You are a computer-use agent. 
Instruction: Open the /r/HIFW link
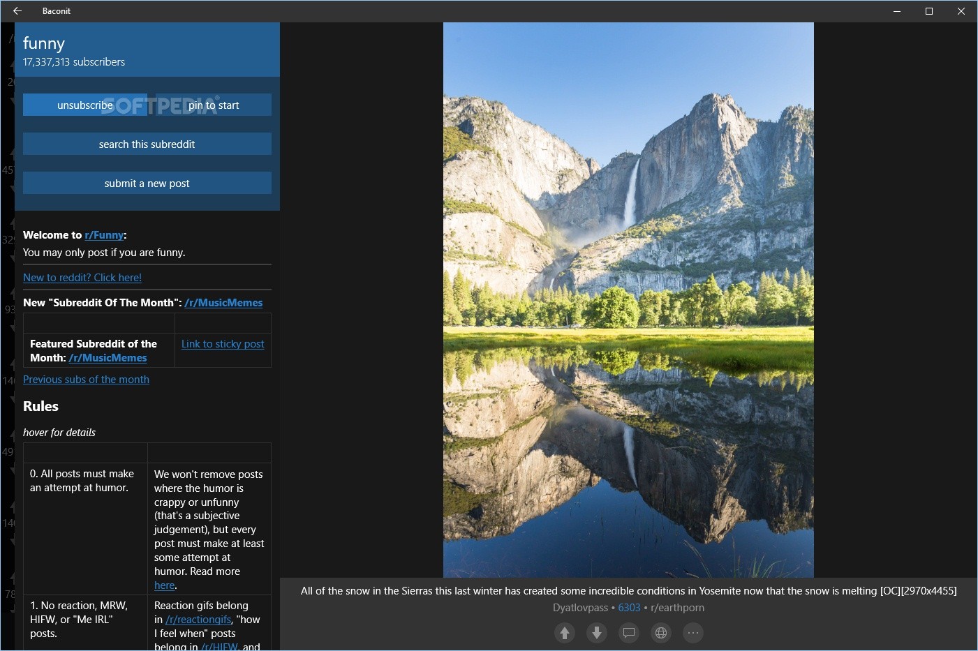click(219, 646)
